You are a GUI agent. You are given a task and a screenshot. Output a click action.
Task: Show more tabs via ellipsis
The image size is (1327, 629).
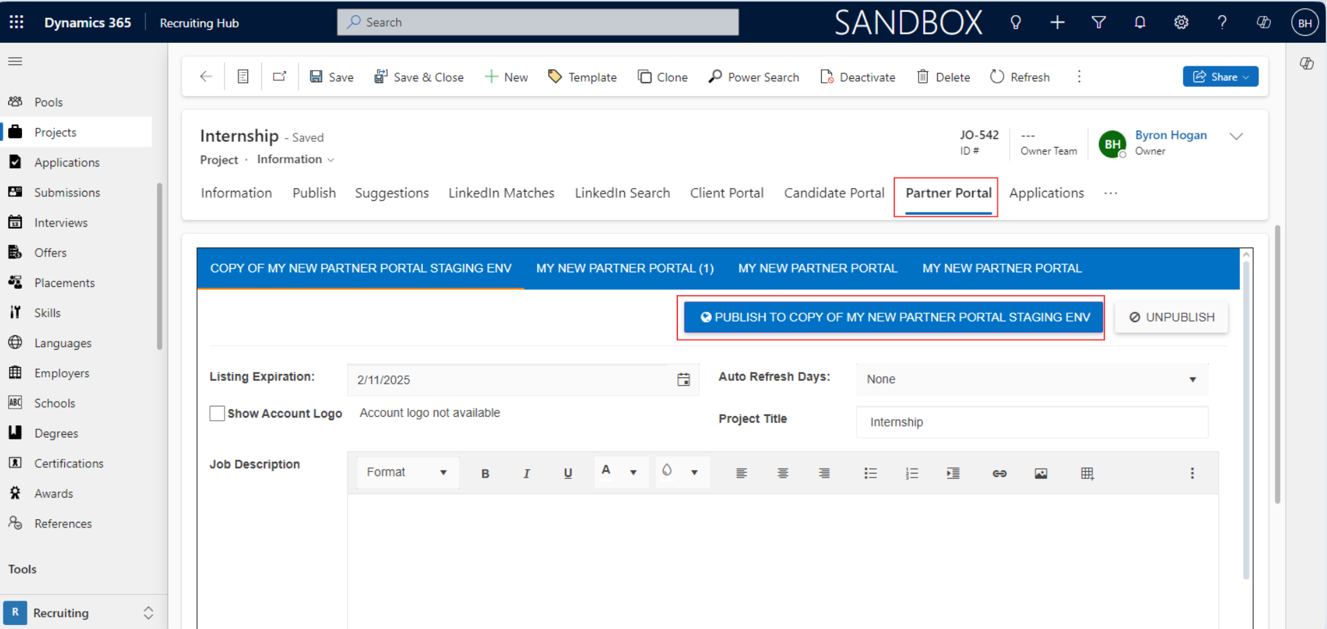[1111, 194]
